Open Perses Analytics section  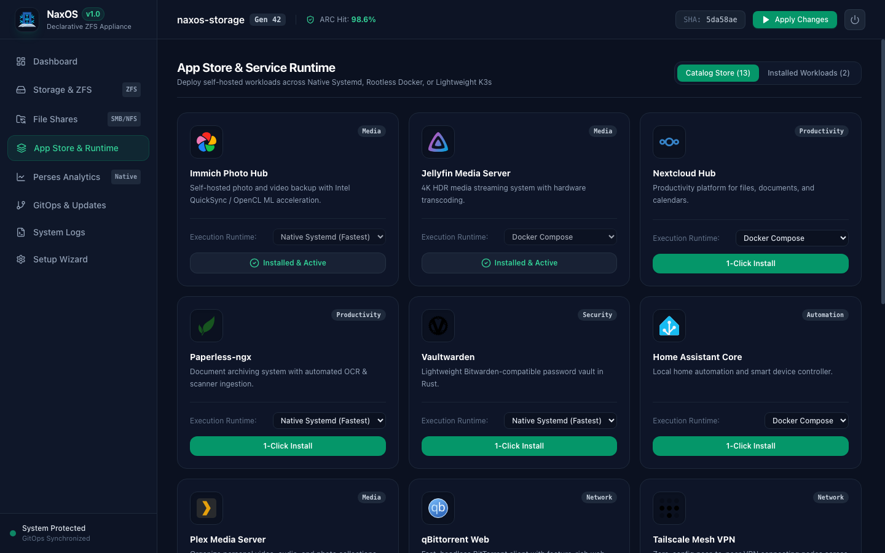coord(78,177)
